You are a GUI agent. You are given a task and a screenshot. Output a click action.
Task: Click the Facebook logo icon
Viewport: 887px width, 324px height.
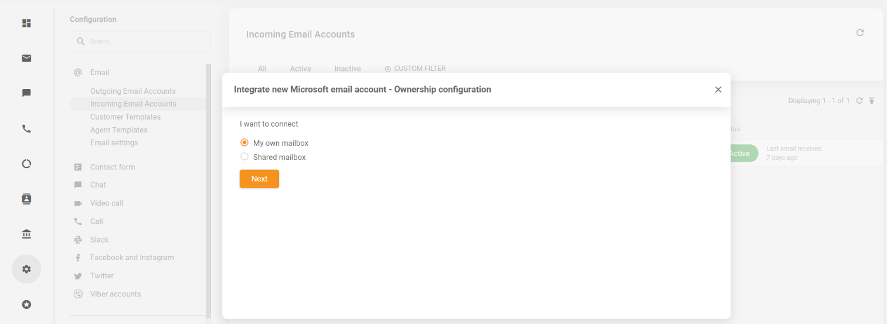click(78, 258)
